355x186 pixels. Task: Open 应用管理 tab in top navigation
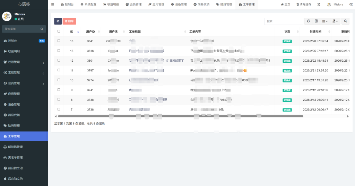156,4
